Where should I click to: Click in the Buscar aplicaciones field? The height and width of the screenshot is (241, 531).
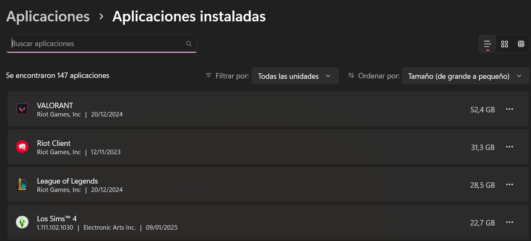click(x=101, y=44)
